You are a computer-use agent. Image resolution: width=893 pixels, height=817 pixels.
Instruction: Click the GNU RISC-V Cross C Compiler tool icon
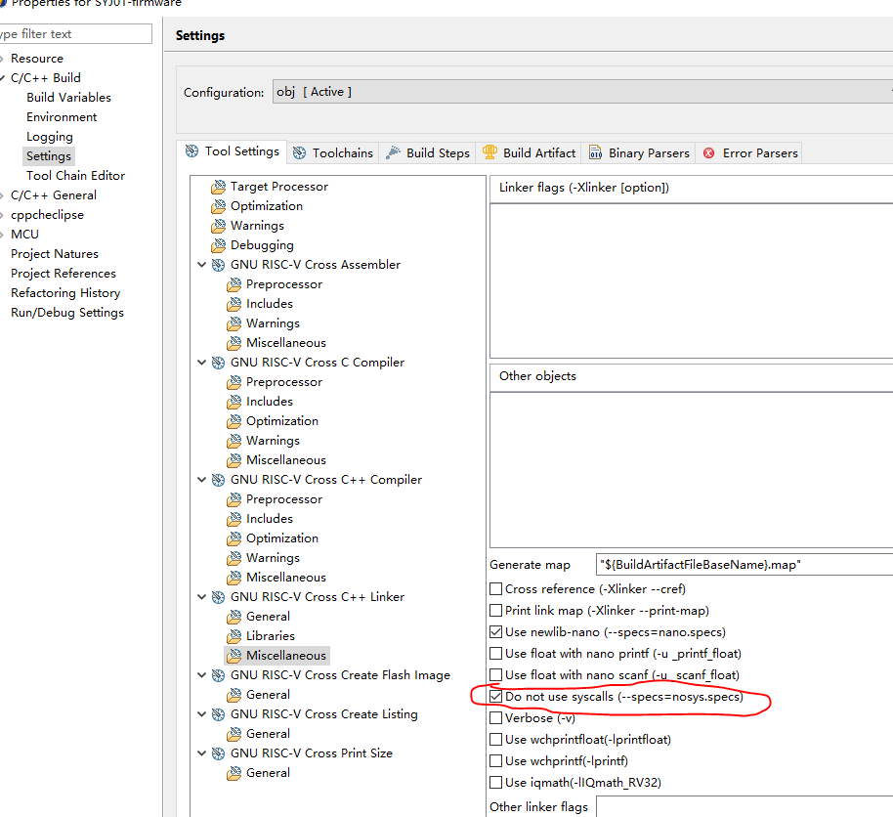218,363
